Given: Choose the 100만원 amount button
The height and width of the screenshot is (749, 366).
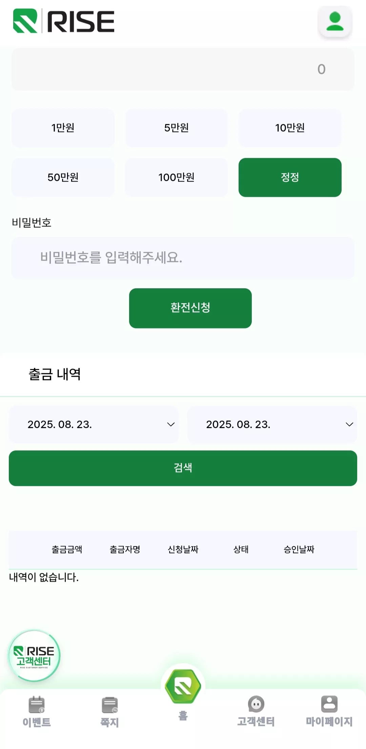Looking at the screenshot, I should tap(177, 177).
